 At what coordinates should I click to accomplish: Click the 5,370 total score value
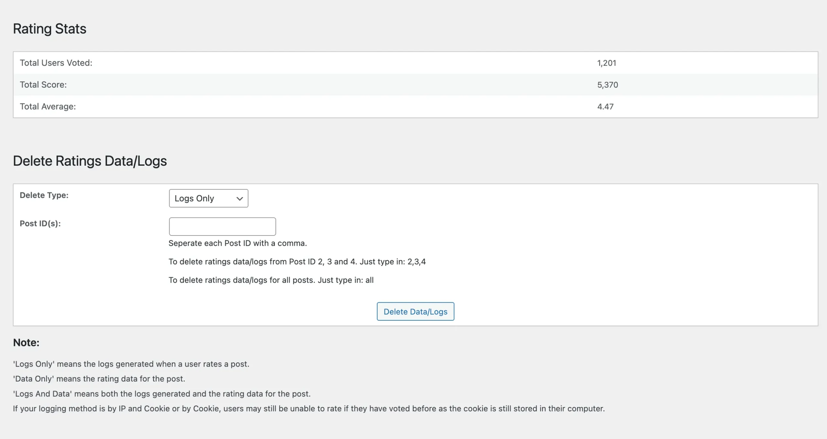point(607,85)
